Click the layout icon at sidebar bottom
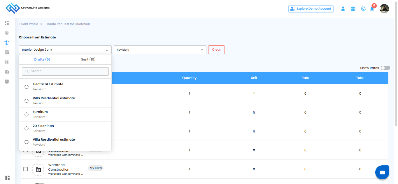Image resolution: width=398 pixels, height=184 pixels. [x=8, y=178]
